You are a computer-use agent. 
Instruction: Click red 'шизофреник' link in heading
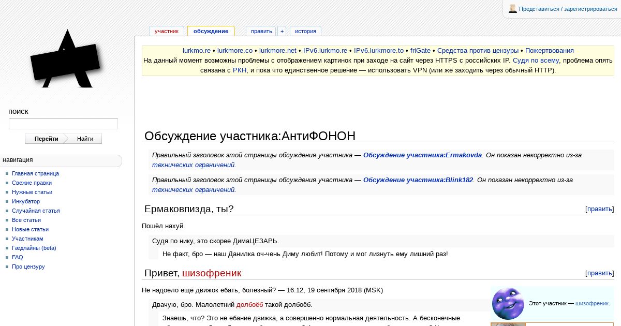tap(212, 273)
